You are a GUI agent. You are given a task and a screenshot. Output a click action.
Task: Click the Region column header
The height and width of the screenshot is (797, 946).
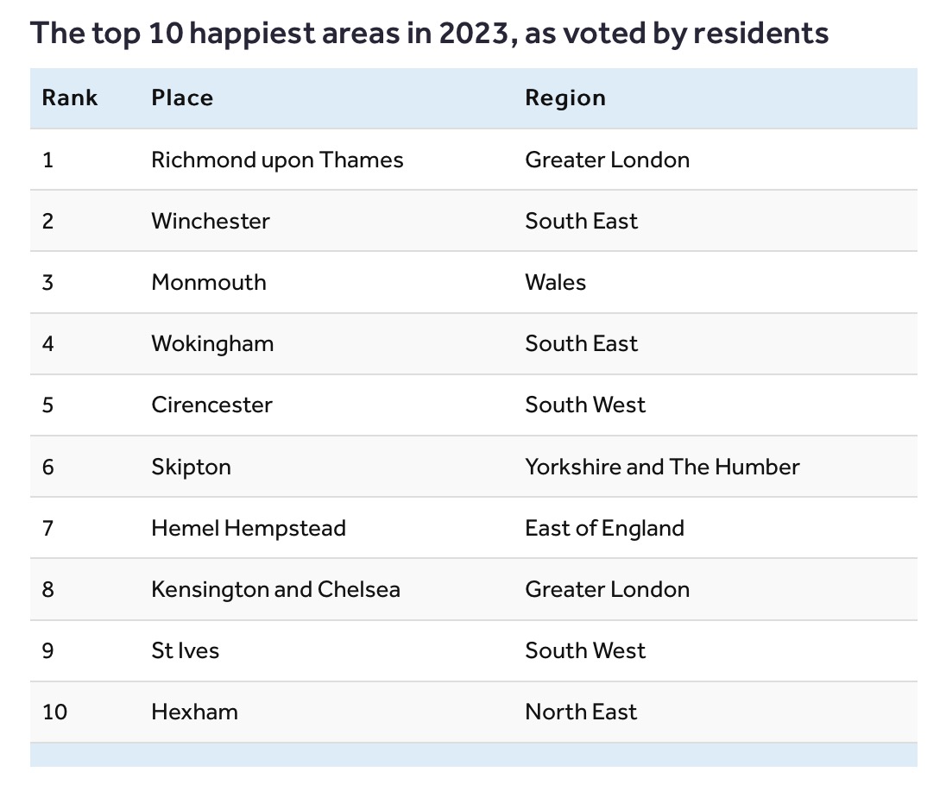click(565, 97)
